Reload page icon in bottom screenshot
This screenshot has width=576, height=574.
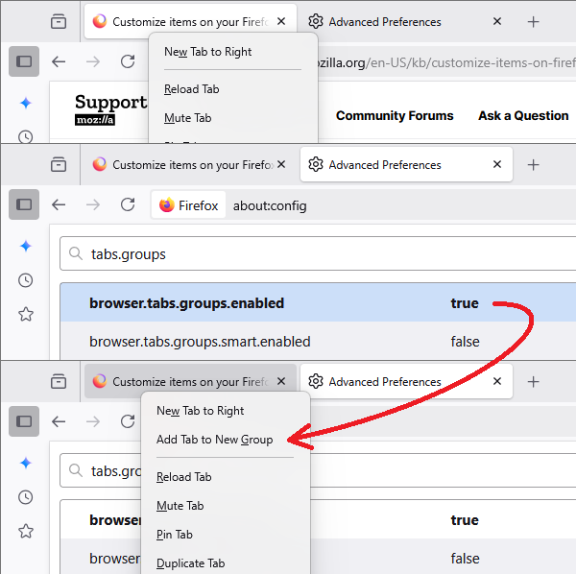point(128,421)
